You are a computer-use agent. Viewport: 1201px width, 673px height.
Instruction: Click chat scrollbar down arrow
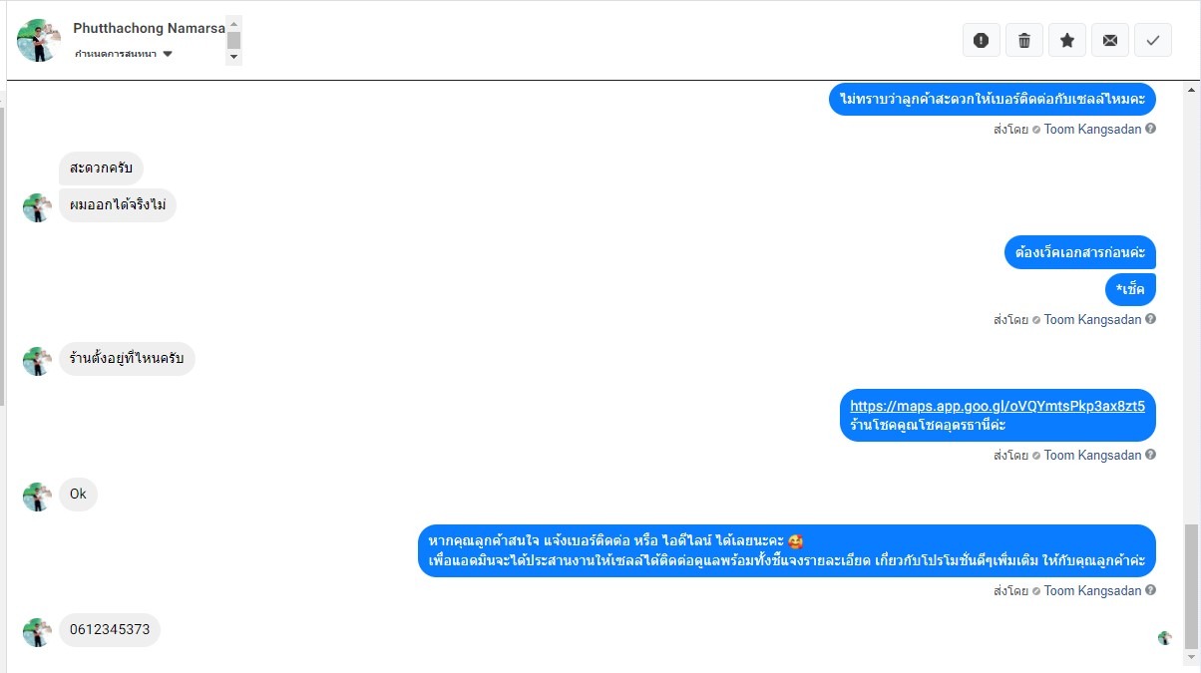pos(1192,658)
